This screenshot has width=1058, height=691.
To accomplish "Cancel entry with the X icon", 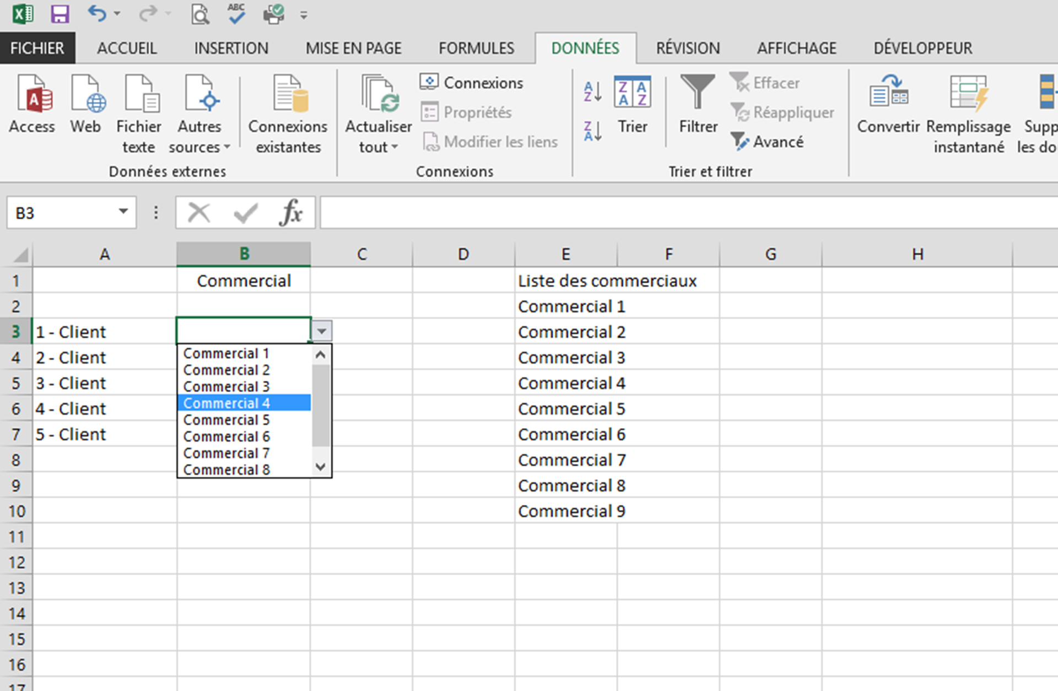I will [x=199, y=213].
